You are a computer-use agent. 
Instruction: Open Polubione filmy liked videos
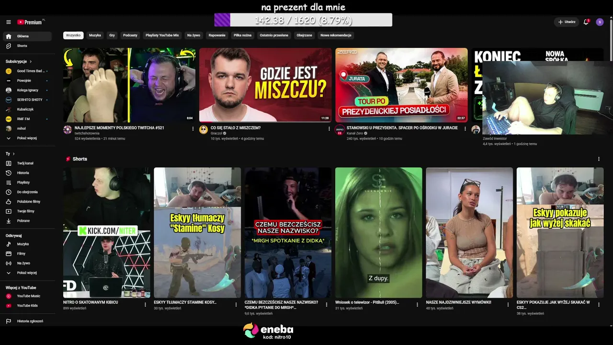click(x=27, y=202)
